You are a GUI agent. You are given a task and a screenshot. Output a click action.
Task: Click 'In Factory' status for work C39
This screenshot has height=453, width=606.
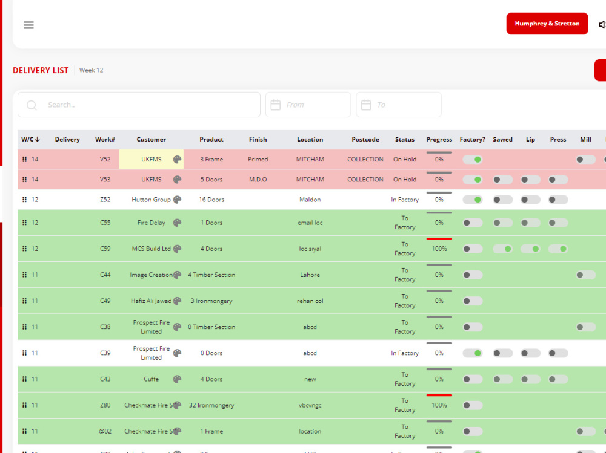click(405, 353)
